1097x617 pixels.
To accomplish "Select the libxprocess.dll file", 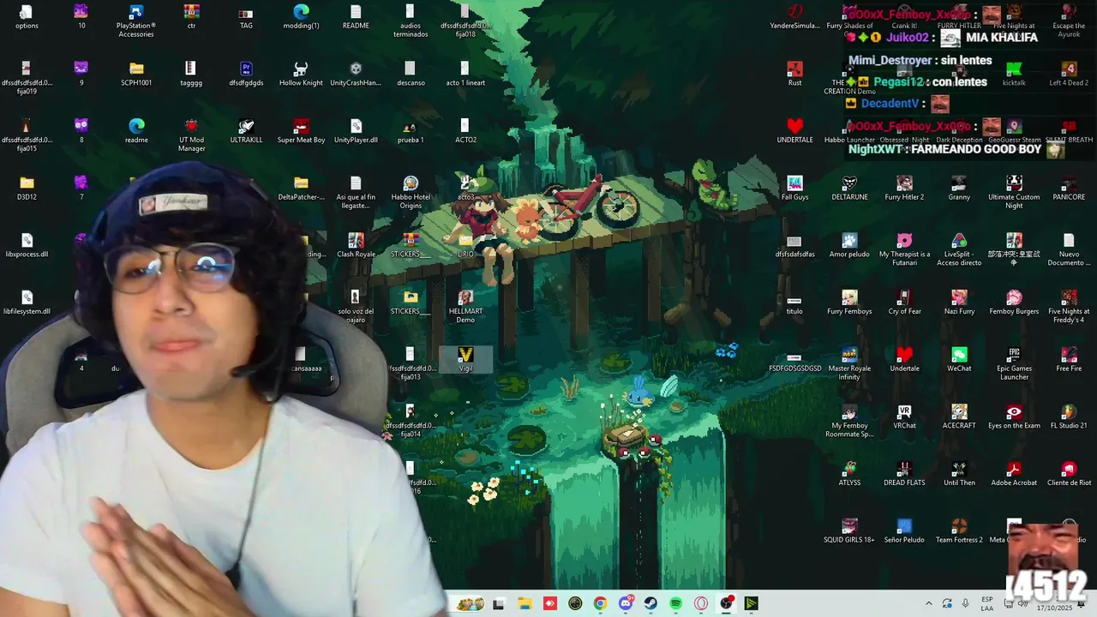I will pyautogui.click(x=27, y=245).
